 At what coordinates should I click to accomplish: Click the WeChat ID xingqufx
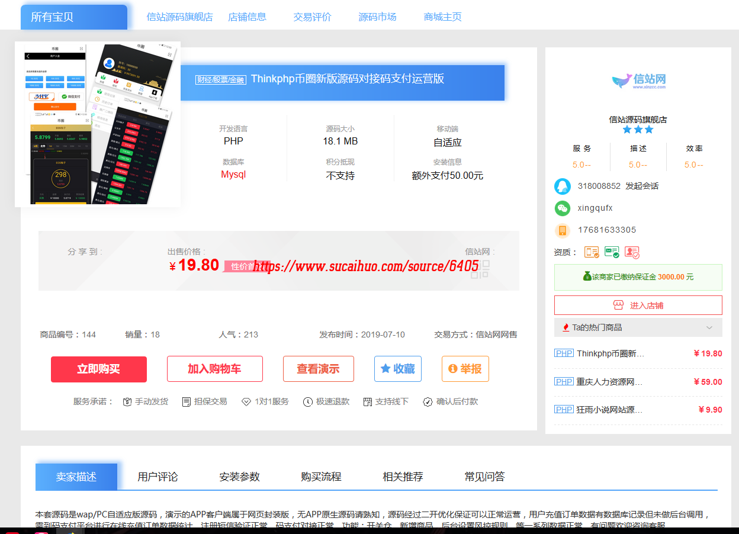595,208
